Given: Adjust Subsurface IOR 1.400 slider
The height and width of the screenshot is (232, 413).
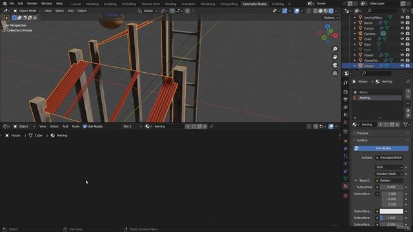Looking at the screenshot, I should click(x=392, y=218).
